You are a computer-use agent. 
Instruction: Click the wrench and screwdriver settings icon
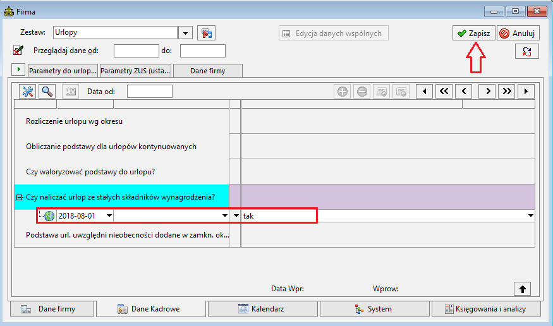(28, 92)
